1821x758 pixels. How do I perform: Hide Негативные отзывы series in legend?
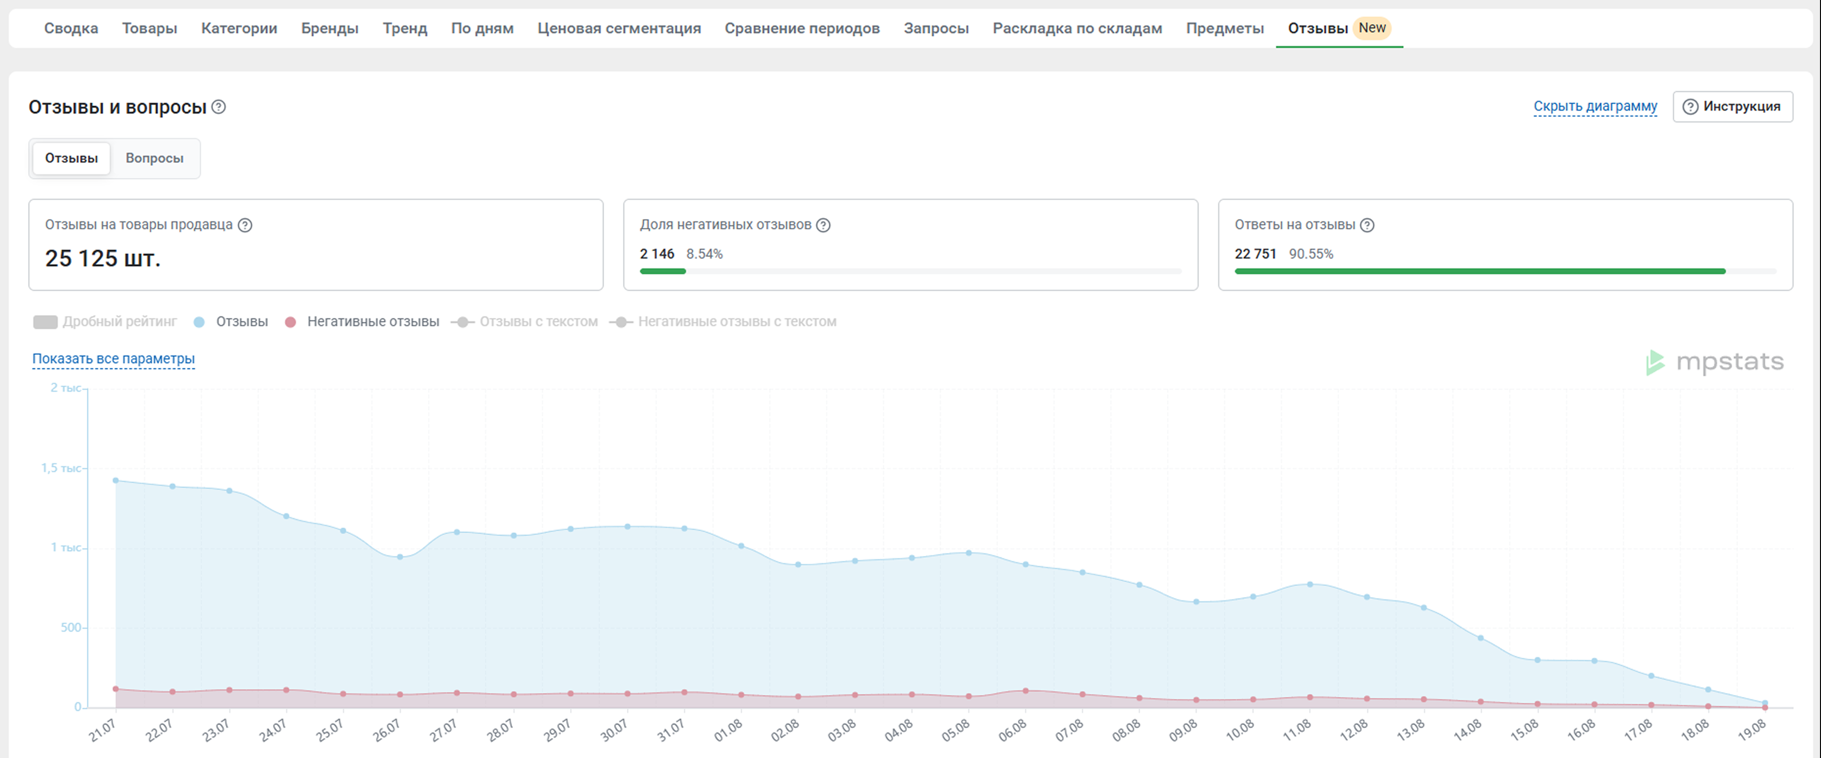[362, 322]
